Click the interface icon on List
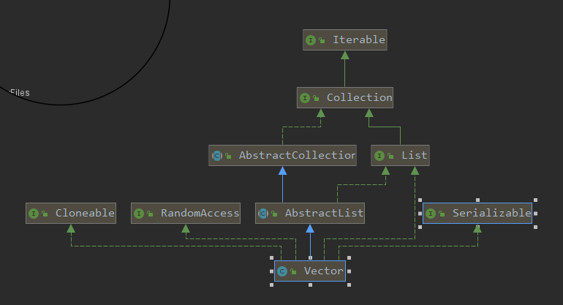The width and height of the screenshot is (563, 305). [379, 156]
